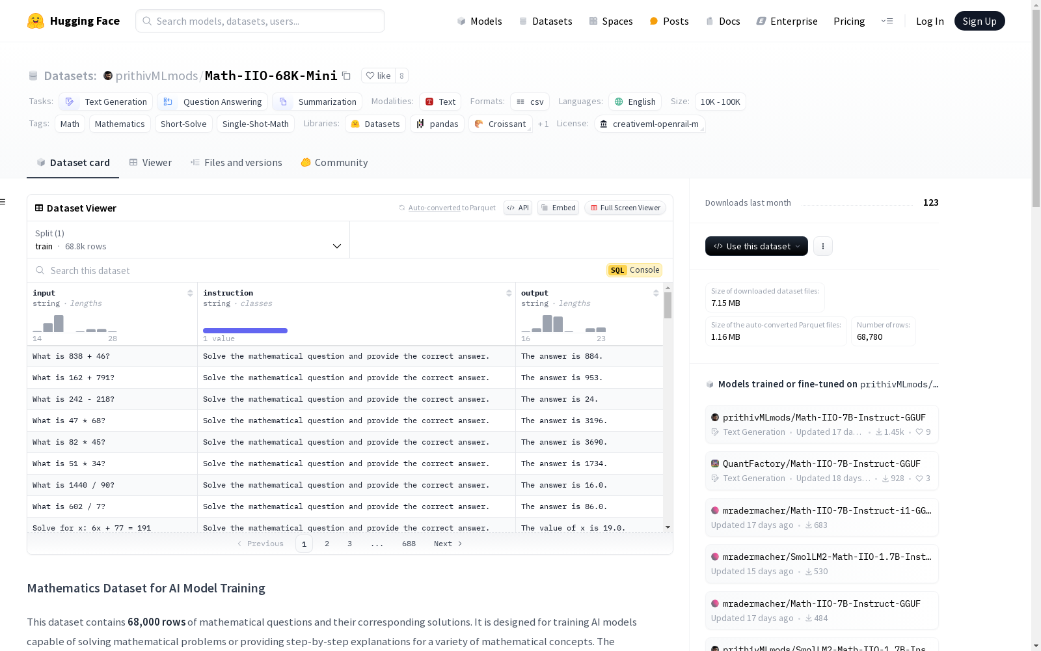Viewport: 1041px width, 651px height.
Task: Click the Embed button
Action: tap(558, 208)
